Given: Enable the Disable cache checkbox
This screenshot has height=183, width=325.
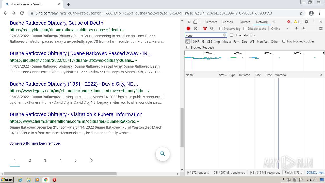Looking at the screenshot, I should [245, 29].
